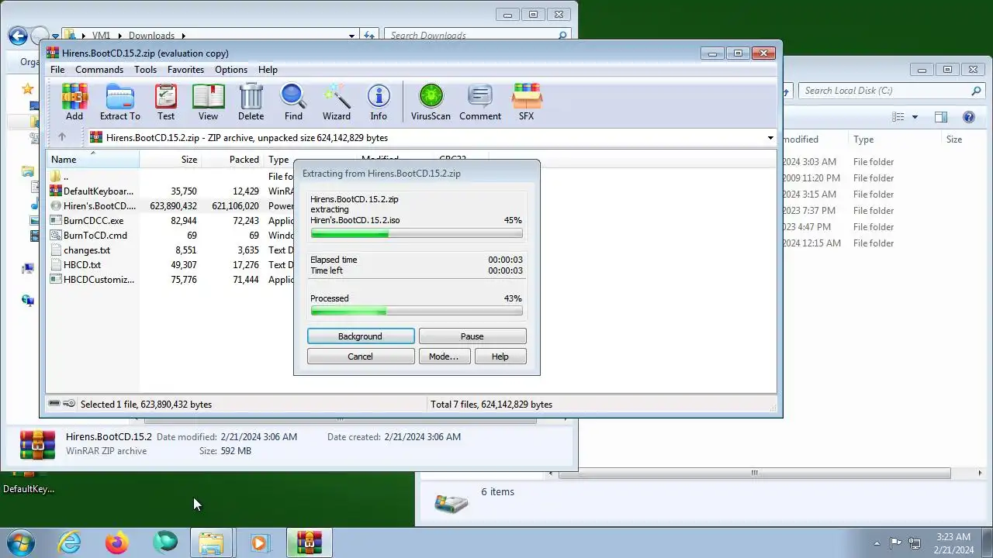The image size is (993, 558).
Task: Open address history dropdown in Downloads window
Action: [x=351, y=36]
